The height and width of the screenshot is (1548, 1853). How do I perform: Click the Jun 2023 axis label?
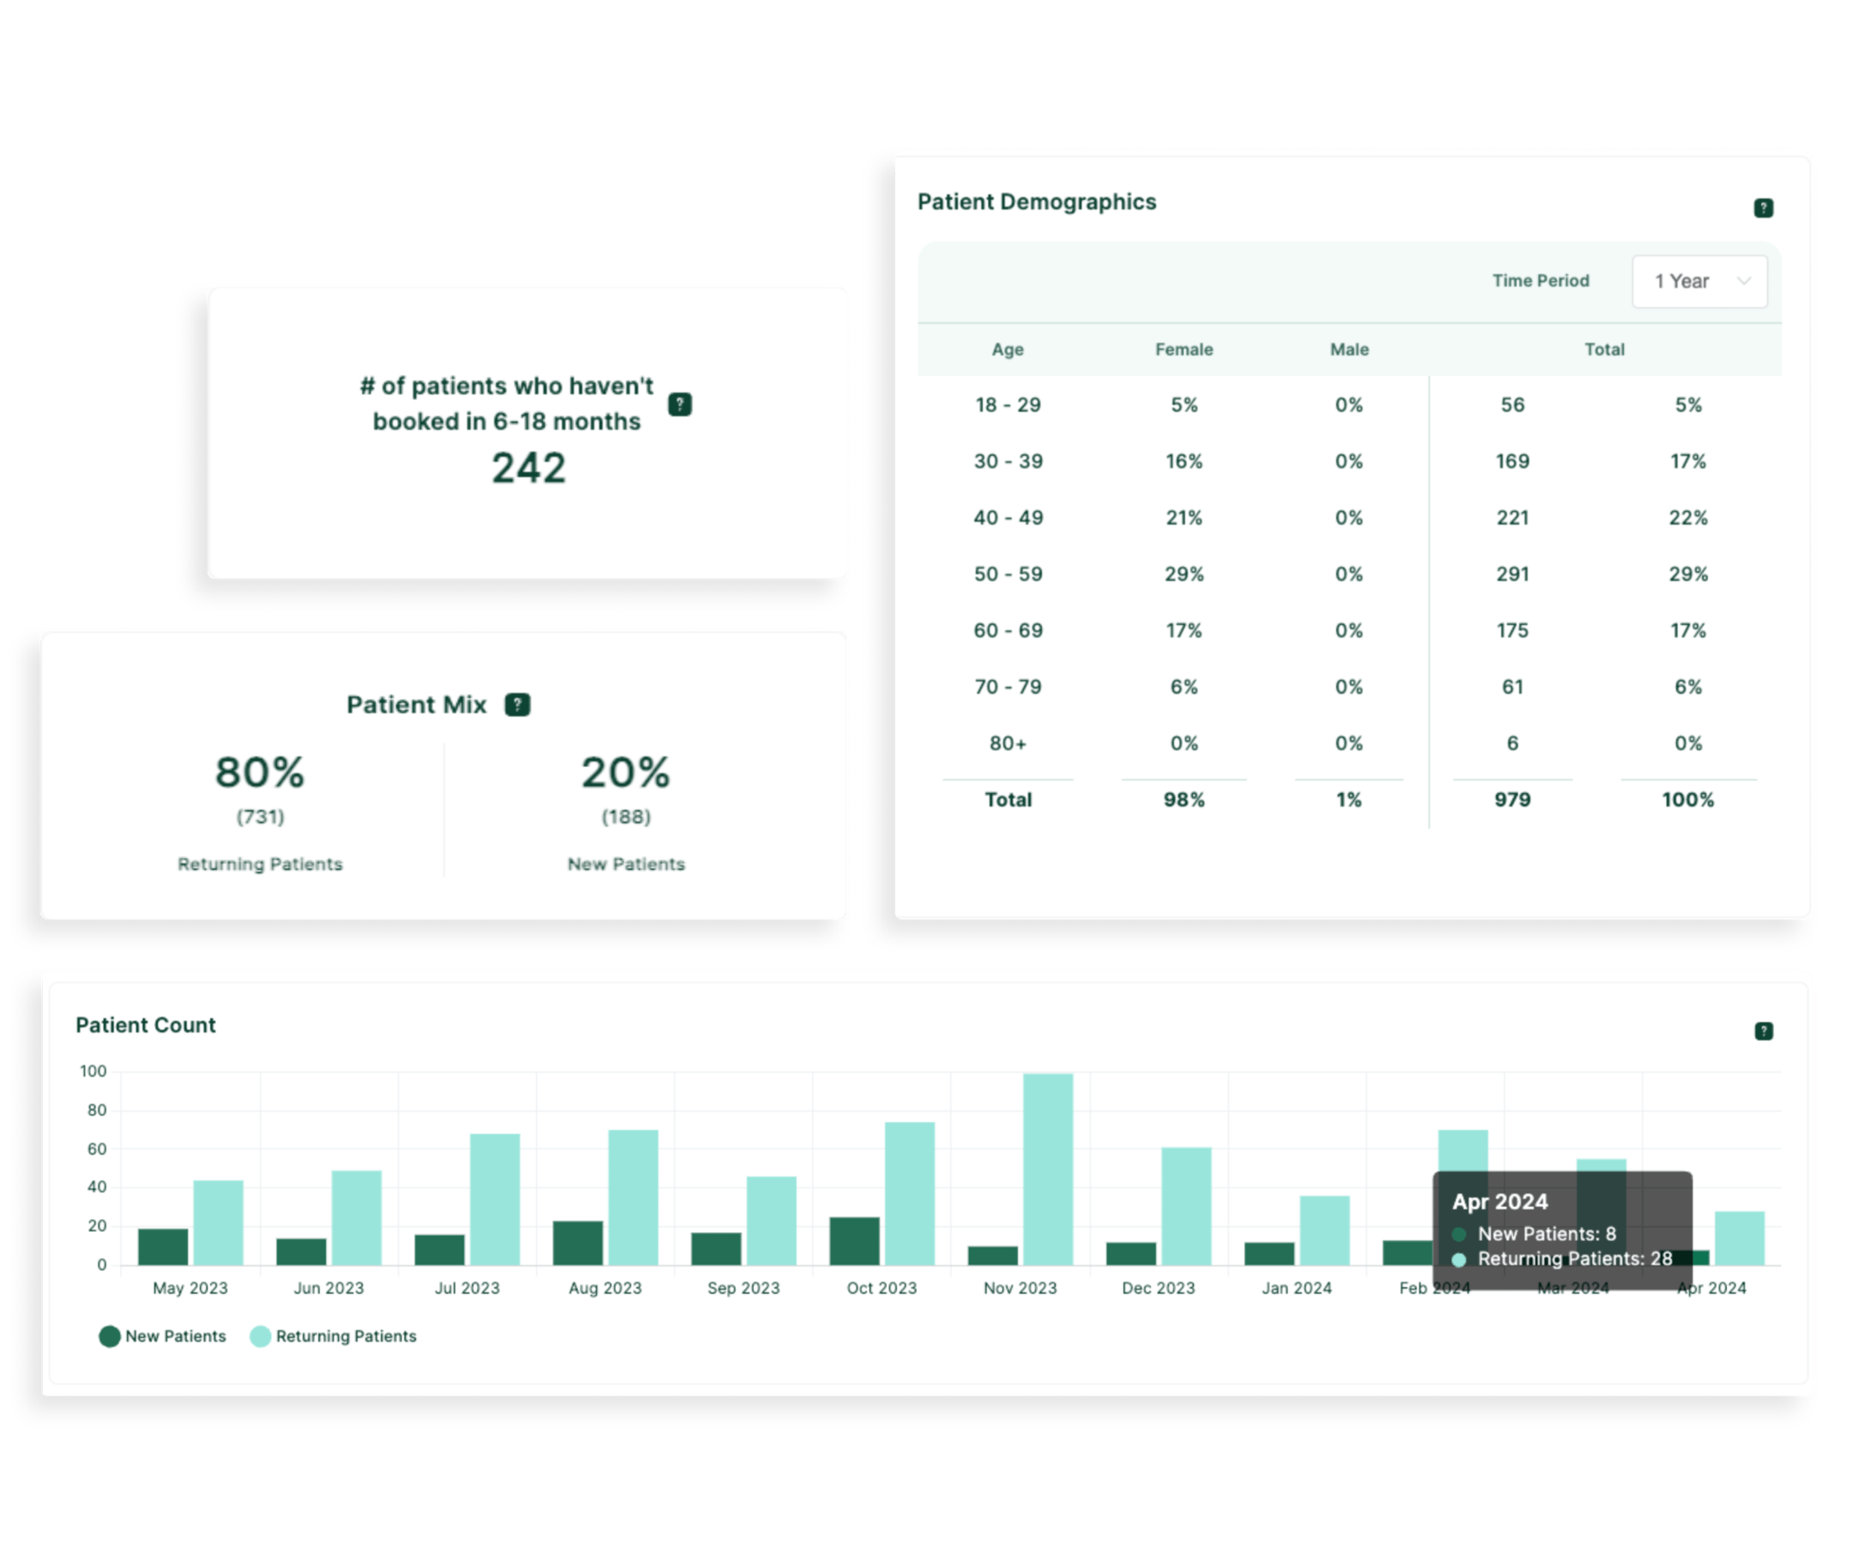pos(328,1289)
